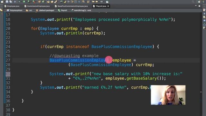The height and width of the screenshot is (116, 206).
Task: Close the Payroll.java tab
Action: [x=108, y=6]
